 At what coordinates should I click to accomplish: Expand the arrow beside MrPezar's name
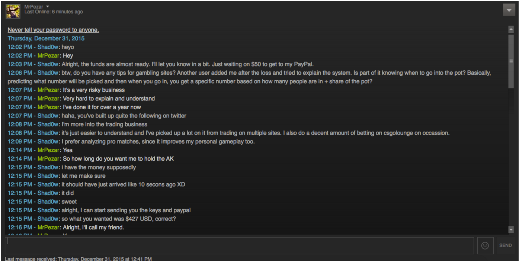click(48, 7)
